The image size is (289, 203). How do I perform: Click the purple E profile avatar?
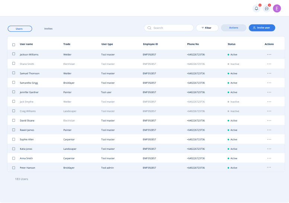[x=277, y=9]
